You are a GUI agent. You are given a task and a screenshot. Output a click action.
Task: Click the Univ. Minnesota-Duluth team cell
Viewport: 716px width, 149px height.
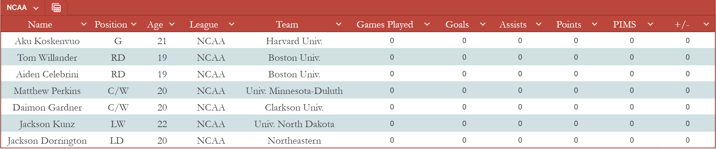pyautogui.click(x=294, y=91)
